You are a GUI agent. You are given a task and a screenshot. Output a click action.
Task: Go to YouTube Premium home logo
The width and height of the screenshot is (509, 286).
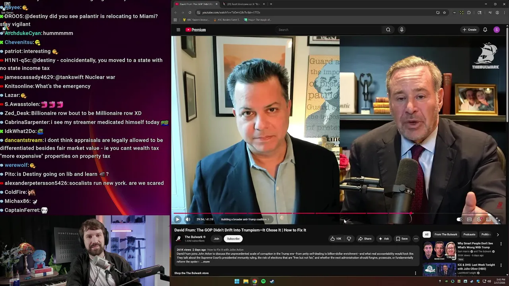pos(196,30)
